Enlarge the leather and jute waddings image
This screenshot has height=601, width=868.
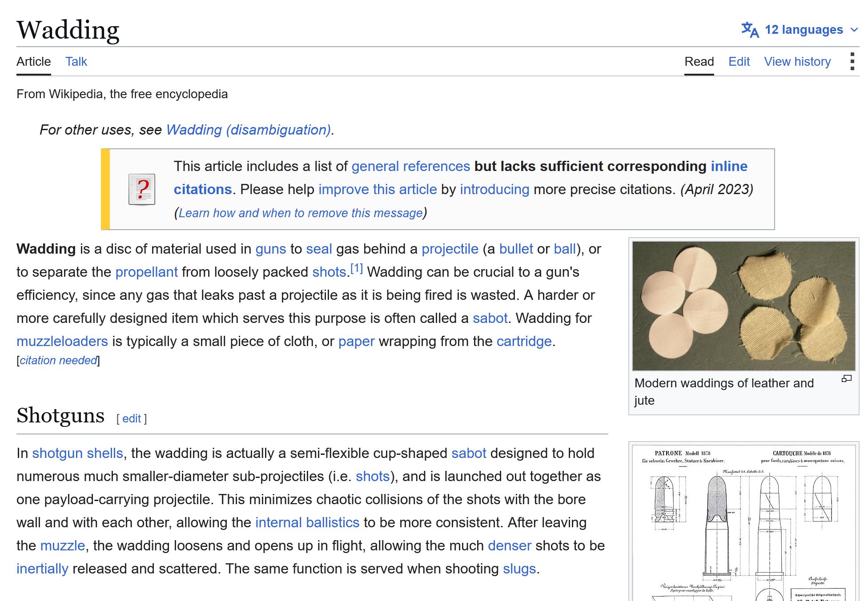847,379
